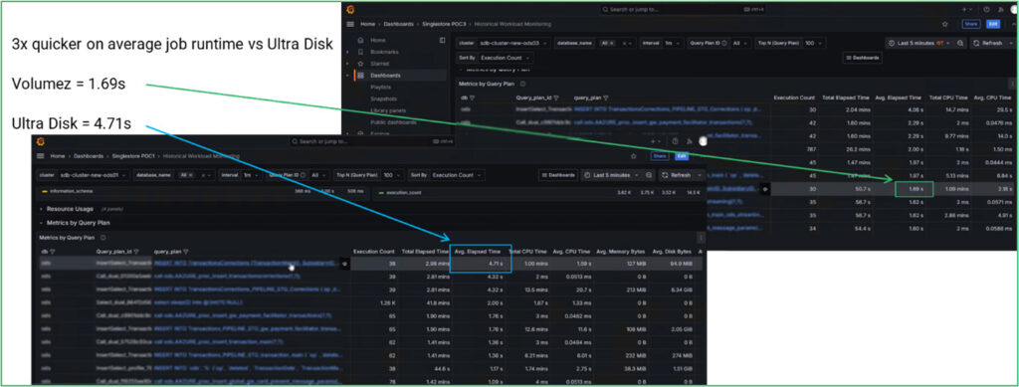Click search box in POC1 window
Viewport: 1019px width, 387px height.
371,141
